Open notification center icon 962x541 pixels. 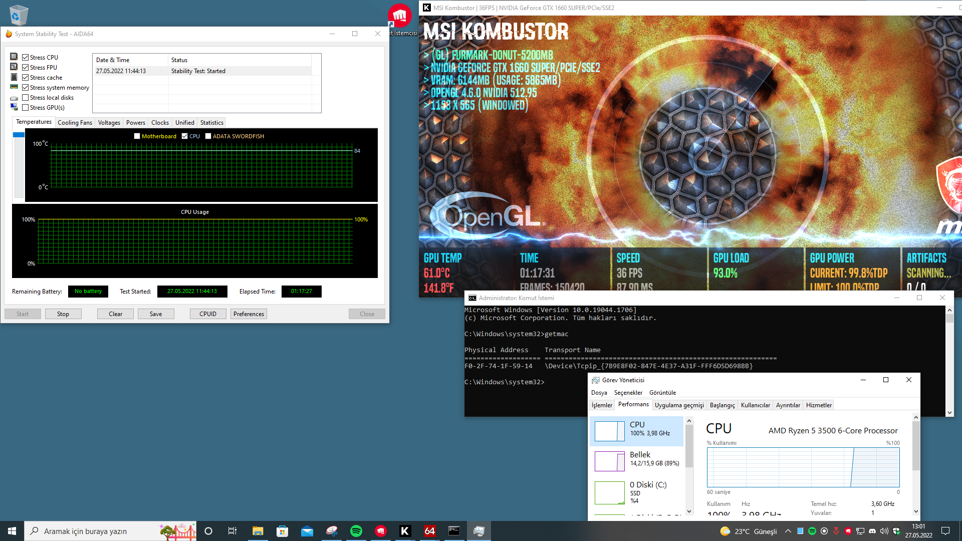tap(945, 531)
